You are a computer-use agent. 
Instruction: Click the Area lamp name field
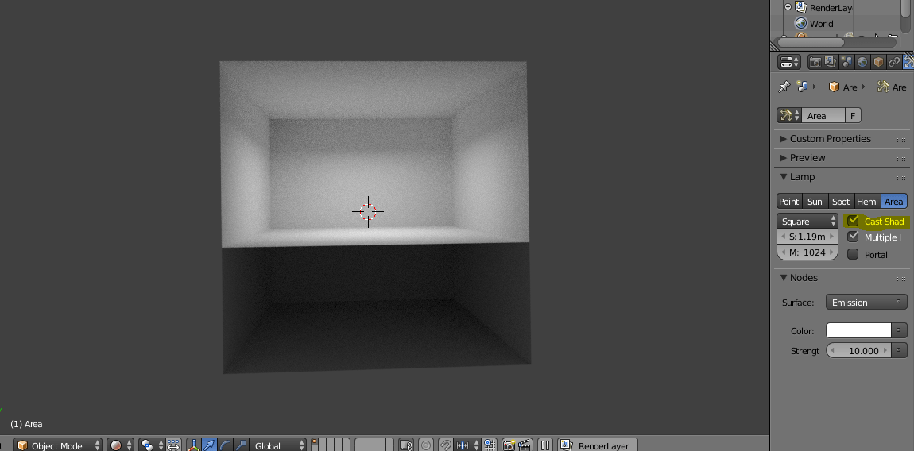click(x=823, y=115)
